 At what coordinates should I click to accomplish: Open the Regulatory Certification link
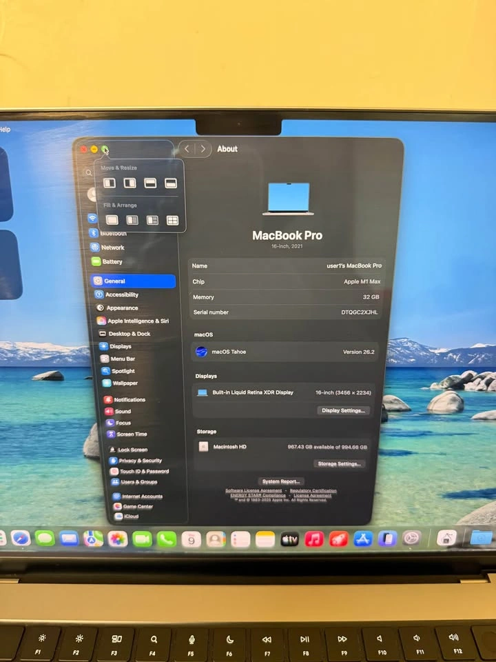click(313, 490)
